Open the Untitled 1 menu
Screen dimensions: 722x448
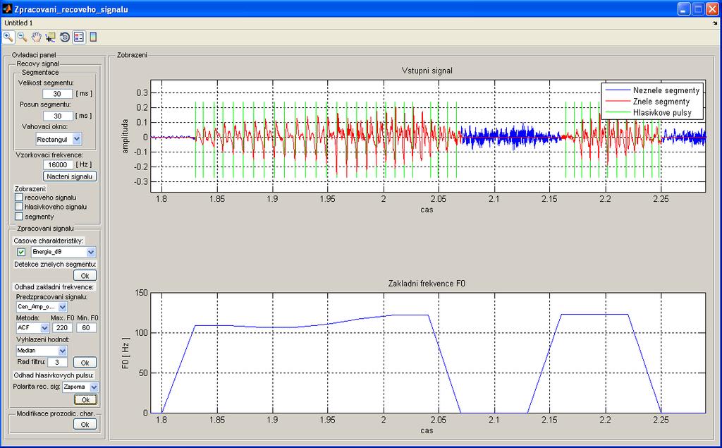click(x=18, y=23)
